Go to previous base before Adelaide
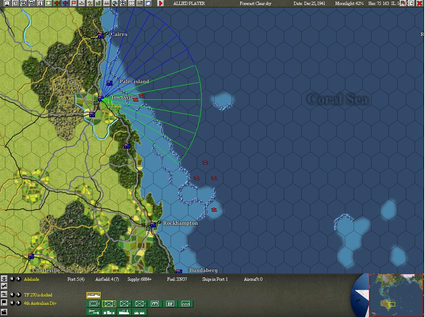 [x=12, y=279]
